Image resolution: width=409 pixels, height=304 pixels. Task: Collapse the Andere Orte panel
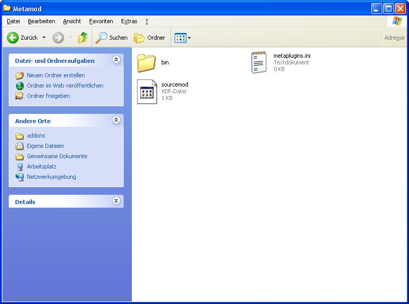point(116,120)
